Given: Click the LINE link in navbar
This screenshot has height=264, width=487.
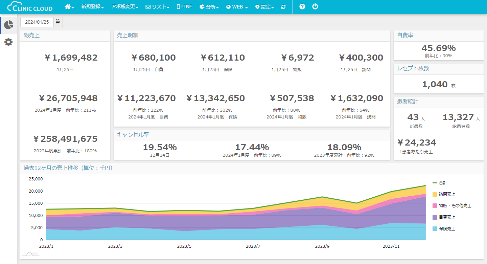Looking at the screenshot, I should coord(184,7).
